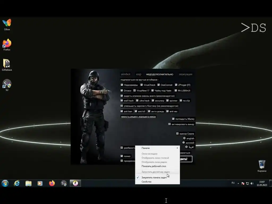Viewport: 272px width, 204px height.
Task: Open Windows Explorer from the taskbar
Action: pos(28,183)
